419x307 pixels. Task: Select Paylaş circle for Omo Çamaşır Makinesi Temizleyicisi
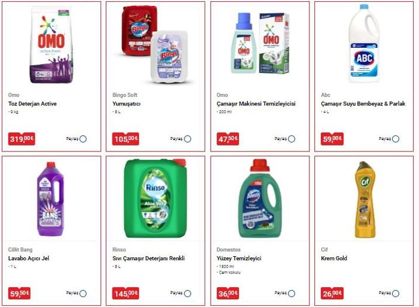click(292, 139)
